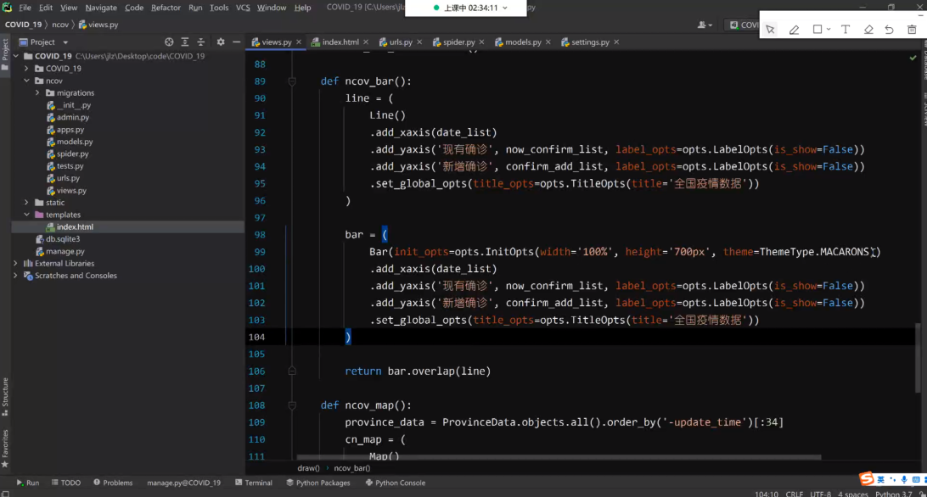
Task: Collapse the COVID_19 project root node
Action: (x=16, y=56)
